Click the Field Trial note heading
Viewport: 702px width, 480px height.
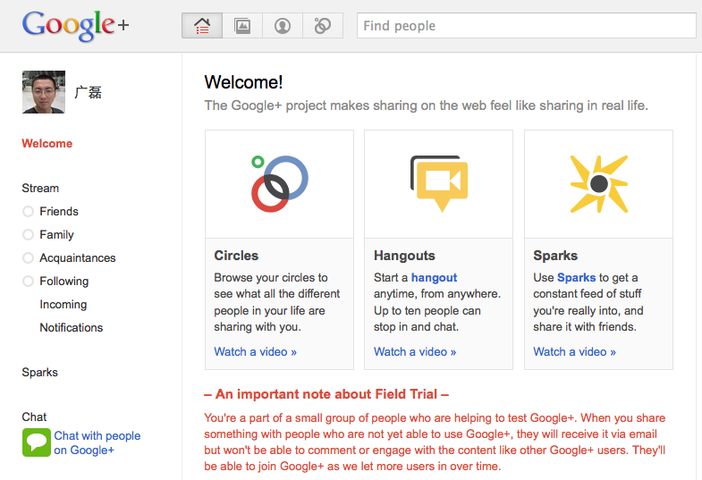pyautogui.click(x=326, y=394)
